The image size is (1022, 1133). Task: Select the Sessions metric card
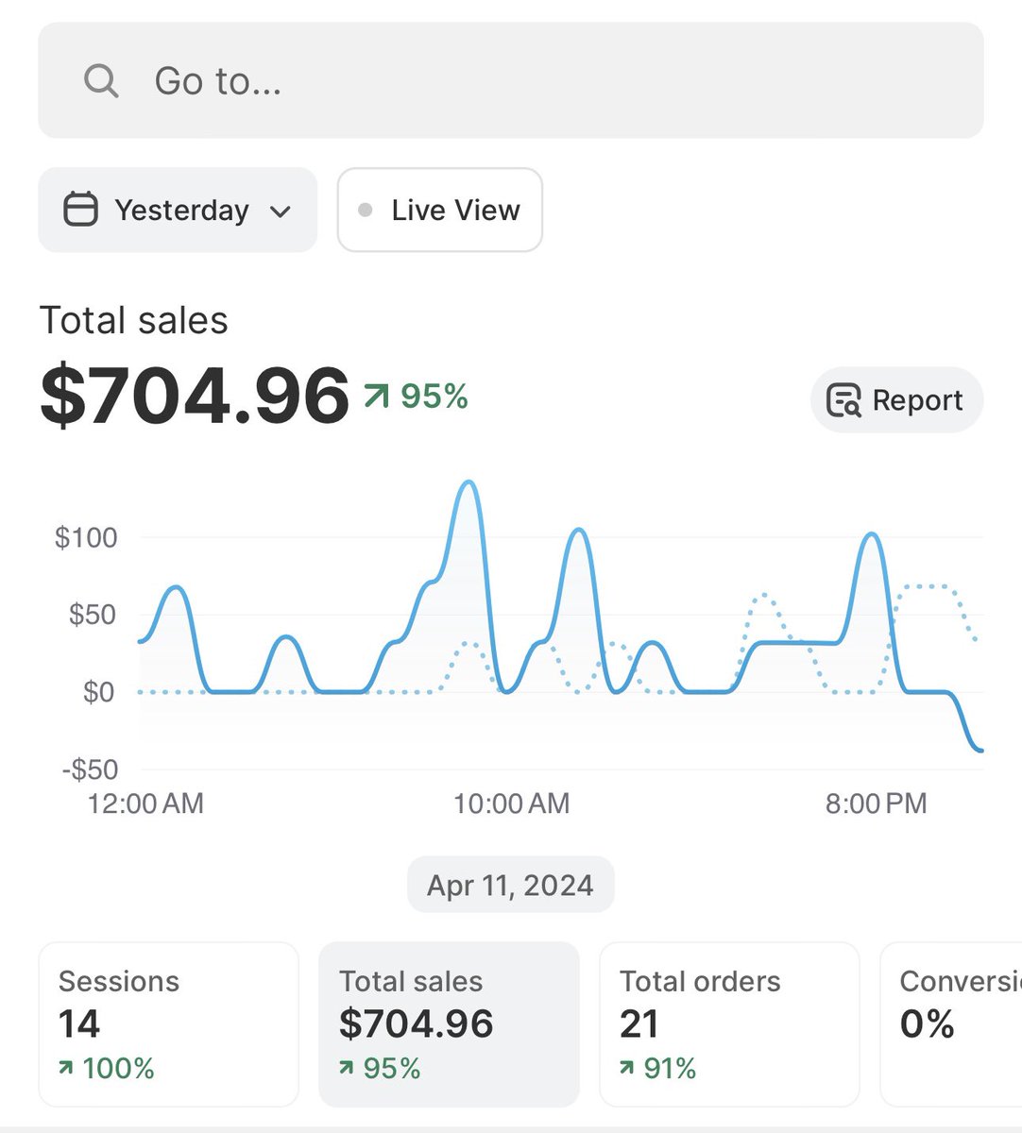click(x=169, y=1024)
